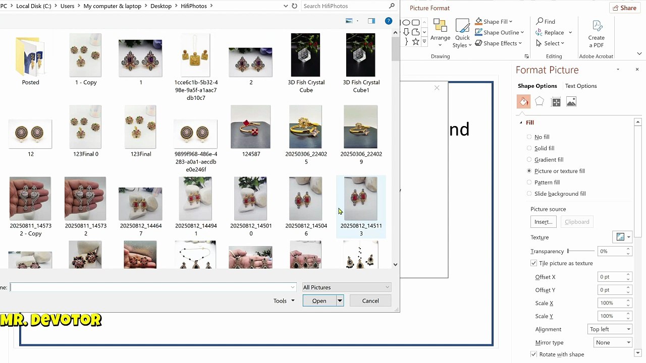646x363 pixels.
Task: Switch to the Picture Format ribbon tab
Action: pyautogui.click(x=429, y=8)
